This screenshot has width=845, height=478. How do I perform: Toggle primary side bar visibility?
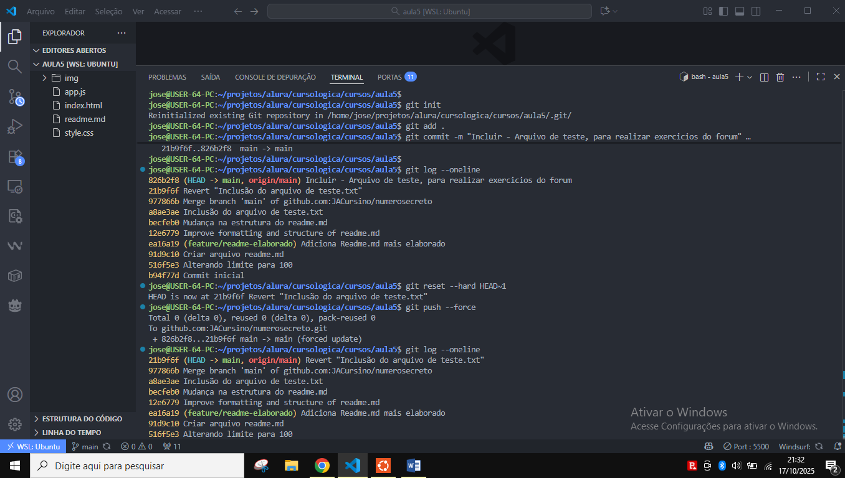(723, 11)
